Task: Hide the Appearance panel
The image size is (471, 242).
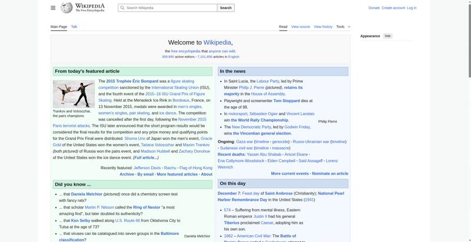Action: coord(387,36)
